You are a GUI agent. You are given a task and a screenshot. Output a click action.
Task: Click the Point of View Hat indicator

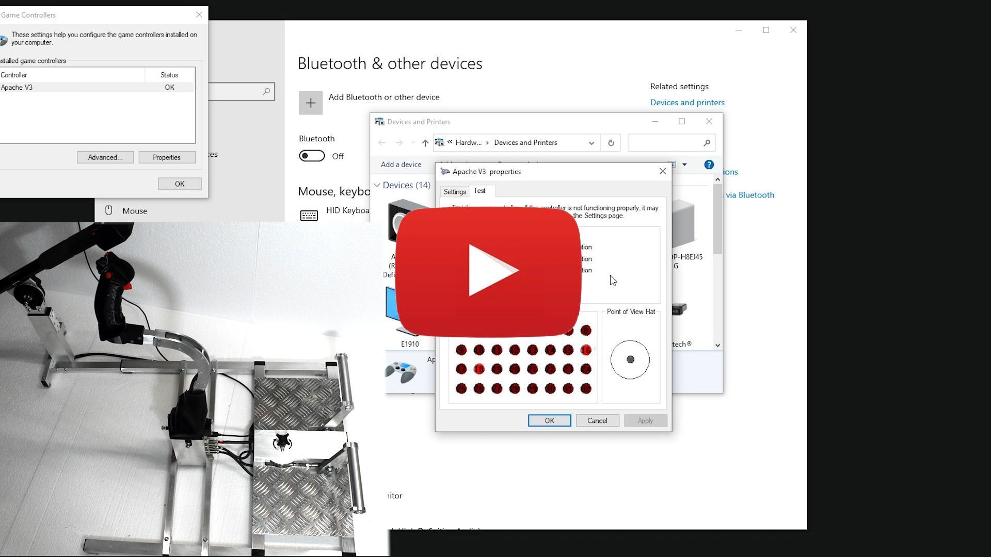click(630, 359)
